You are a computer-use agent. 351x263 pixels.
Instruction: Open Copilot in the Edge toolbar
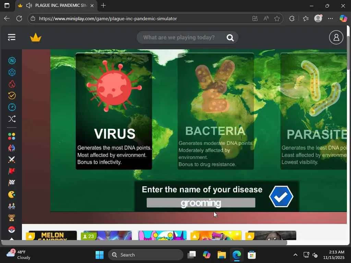point(343,18)
